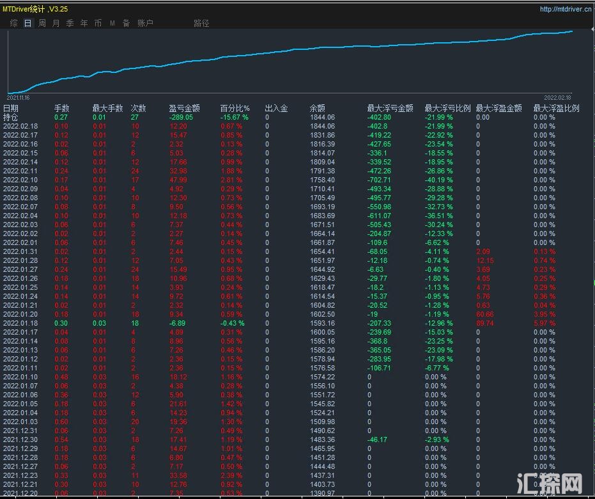Select the 日 daily tab
Viewport: 595px width, 499px height.
coord(27,23)
